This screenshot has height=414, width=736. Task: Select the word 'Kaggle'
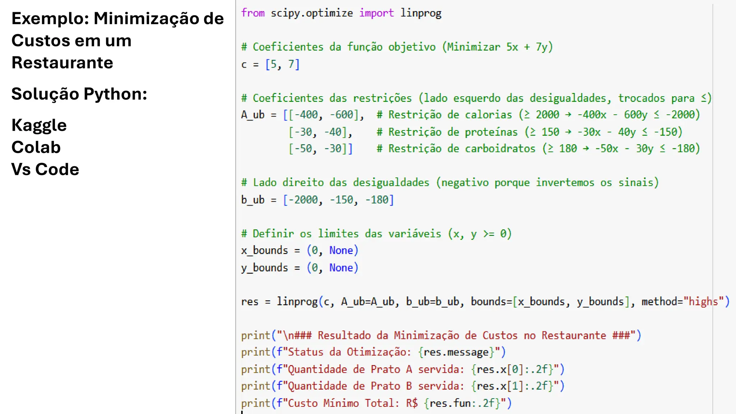point(39,125)
